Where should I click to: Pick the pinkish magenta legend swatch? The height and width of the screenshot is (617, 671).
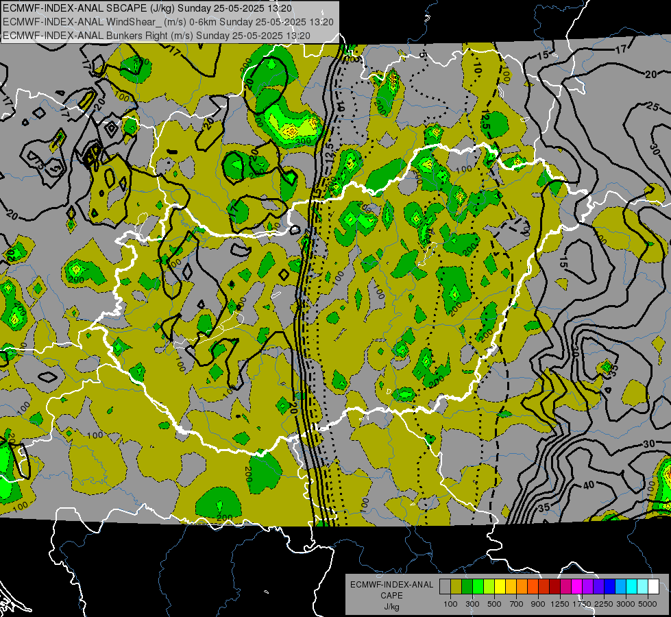click(565, 587)
